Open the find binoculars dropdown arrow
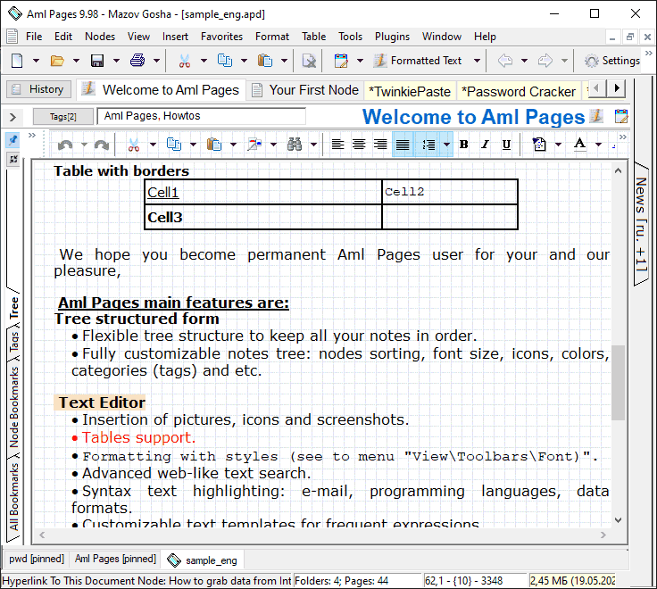657x589 pixels. pos(314,145)
